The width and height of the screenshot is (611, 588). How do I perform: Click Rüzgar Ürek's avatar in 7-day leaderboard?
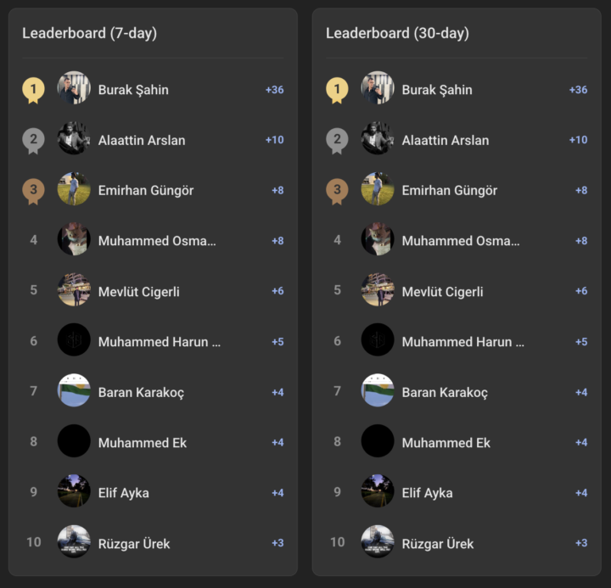(x=74, y=541)
